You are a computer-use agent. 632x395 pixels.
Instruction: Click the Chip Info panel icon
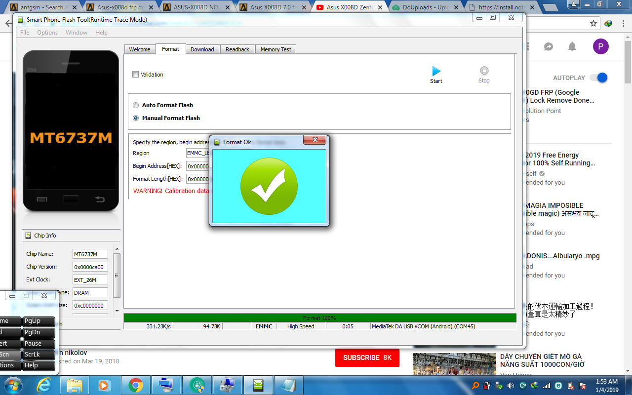pyautogui.click(x=28, y=236)
